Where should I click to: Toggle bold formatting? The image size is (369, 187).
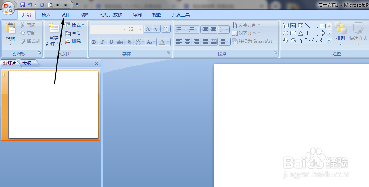(x=94, y=42)
